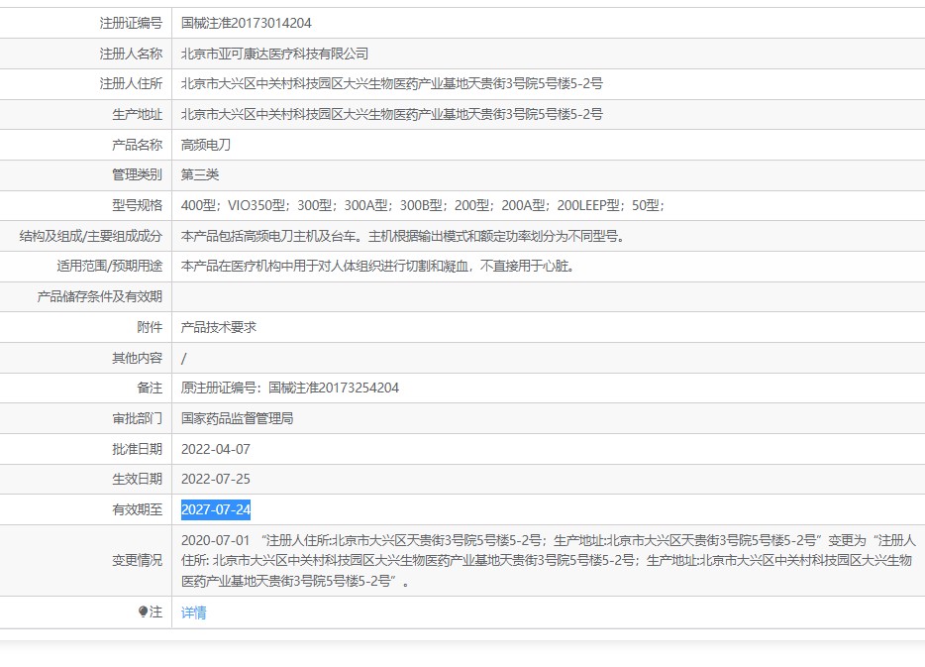Click the 注册人住所 label
Screen dimensions: 925x667
click(x=131, y=84)
